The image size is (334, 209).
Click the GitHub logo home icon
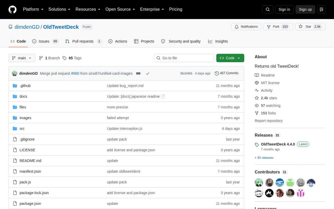pyautogui.click(x=13, y=9)
